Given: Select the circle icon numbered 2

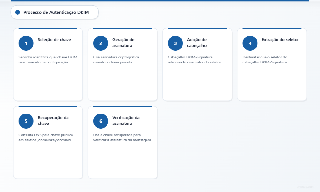Looking at the screenshot, I should (x=101, y=43).
